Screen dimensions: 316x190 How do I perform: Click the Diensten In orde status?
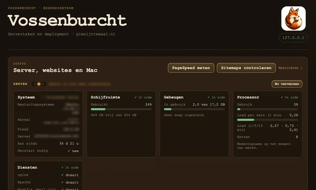70,167
